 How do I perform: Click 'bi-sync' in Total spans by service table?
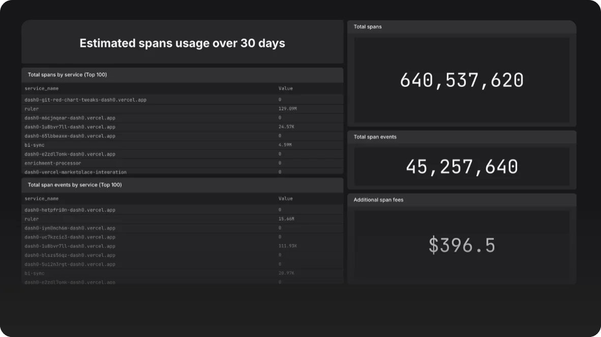(x=35, y=145)
